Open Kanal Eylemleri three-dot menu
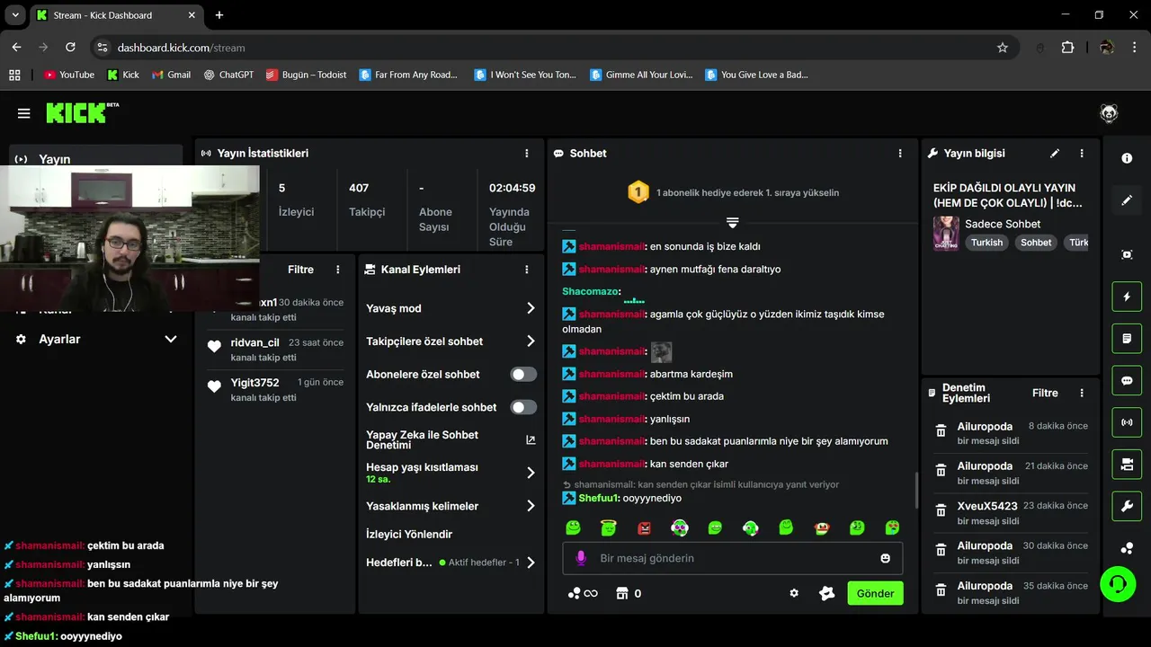Viewport: 1151px width, 647px height. 527,270
